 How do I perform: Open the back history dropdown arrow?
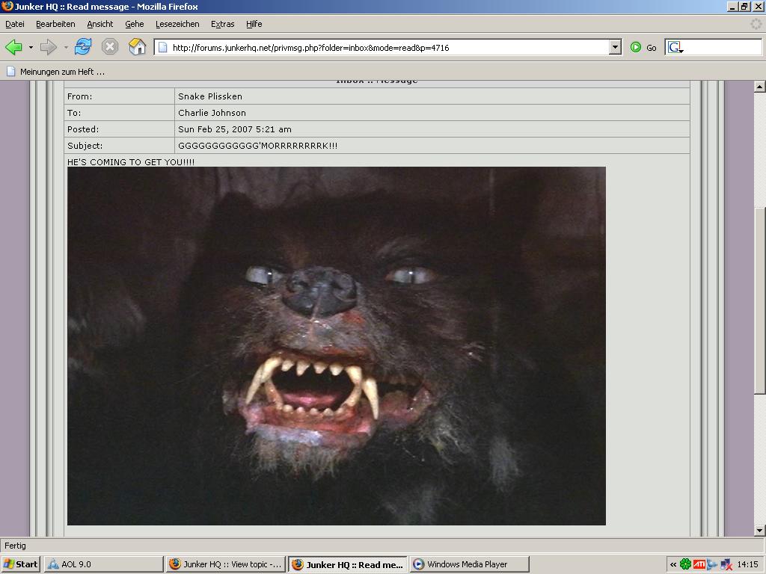coord(31,47)
